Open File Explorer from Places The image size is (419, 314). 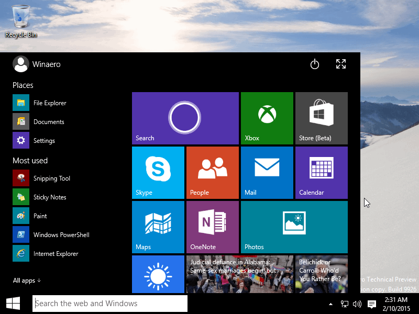click(x=40, y=103)
